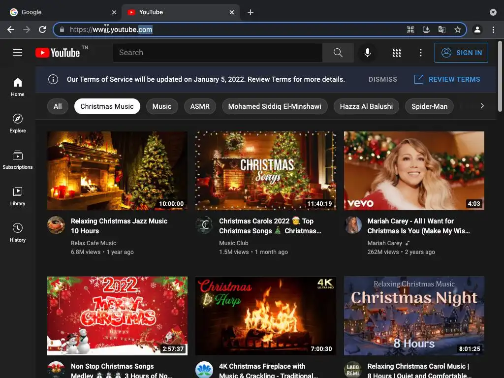The width and height of the screenshot is (504, 378).
Task: Select the ASMR chip
Action: point(200,106)
